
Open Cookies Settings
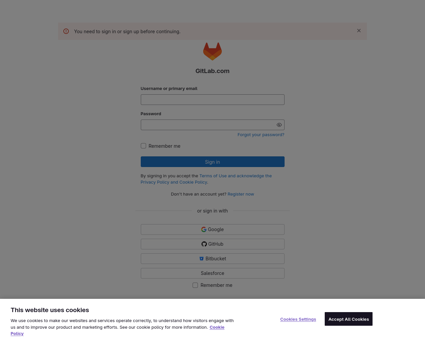298,319
